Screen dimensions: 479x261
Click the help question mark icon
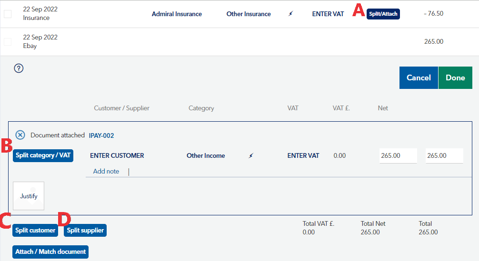point(19,68)
